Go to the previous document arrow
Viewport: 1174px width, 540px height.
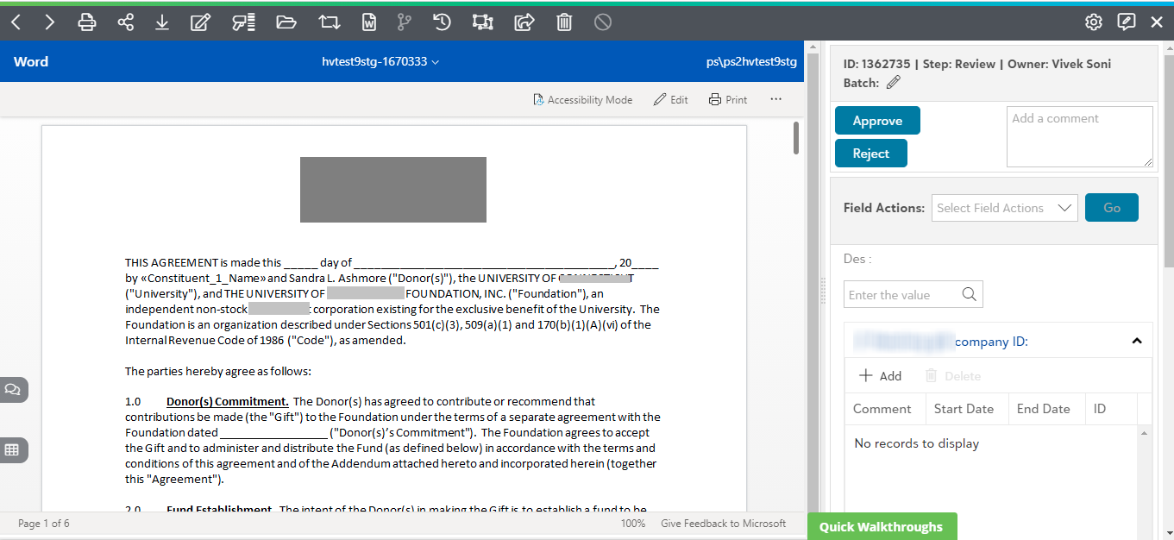[x=16, y=22]
